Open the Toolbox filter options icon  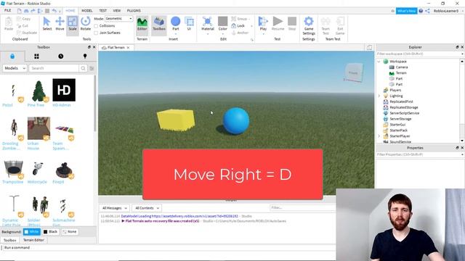(x=92, y=68)
